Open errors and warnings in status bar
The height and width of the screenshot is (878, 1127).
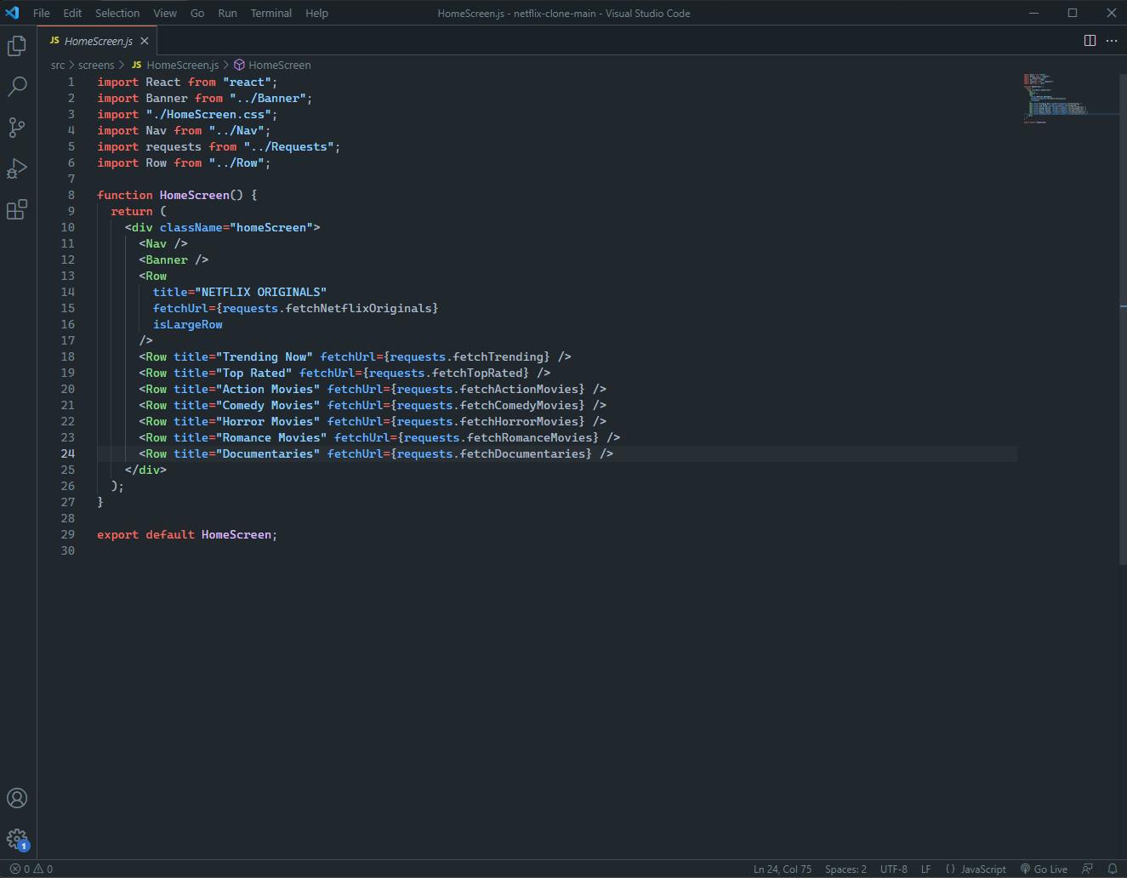coord(31,869)
